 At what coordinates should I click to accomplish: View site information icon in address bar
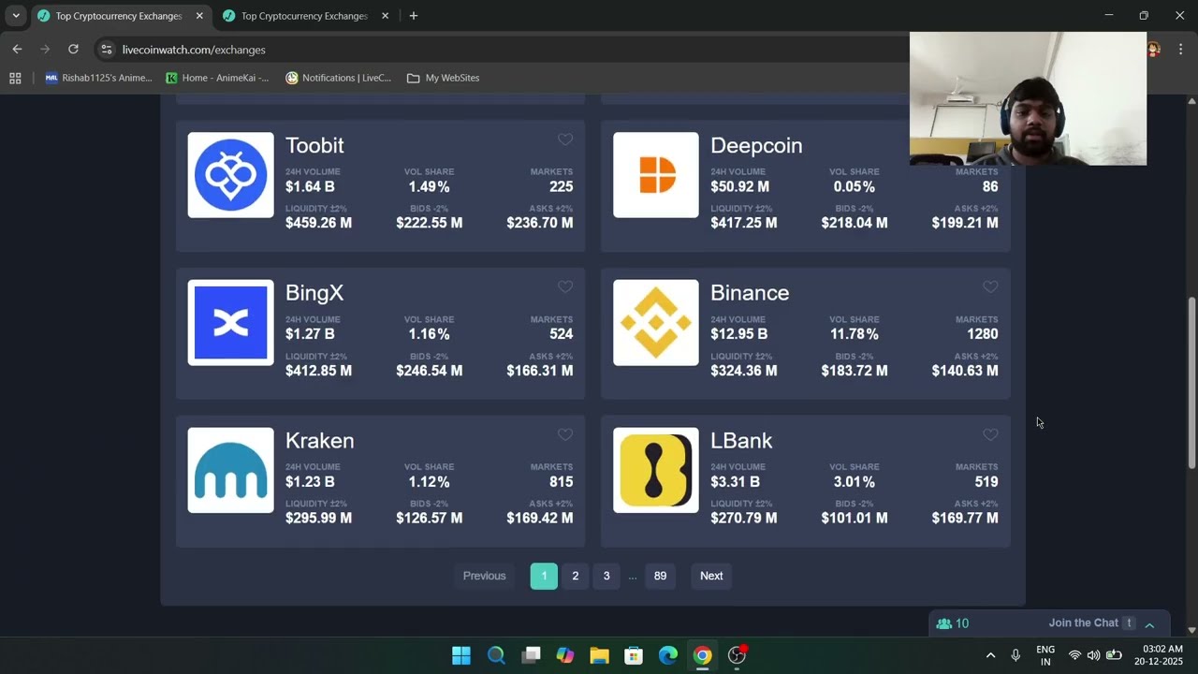(x=107, y=50)
